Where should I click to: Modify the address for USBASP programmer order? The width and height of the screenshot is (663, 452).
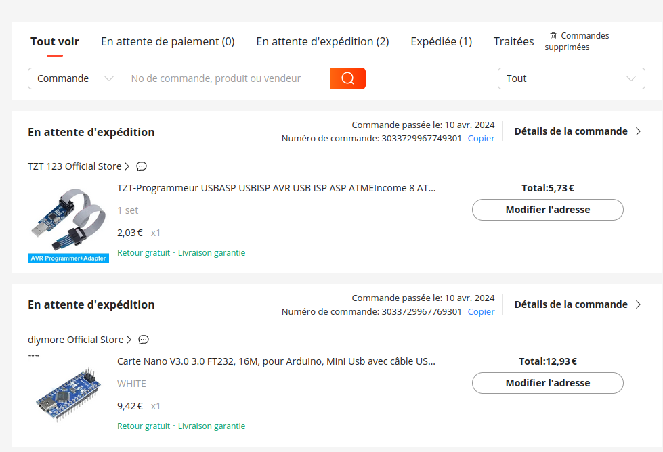pyautogui.click(x=547, y=210)
